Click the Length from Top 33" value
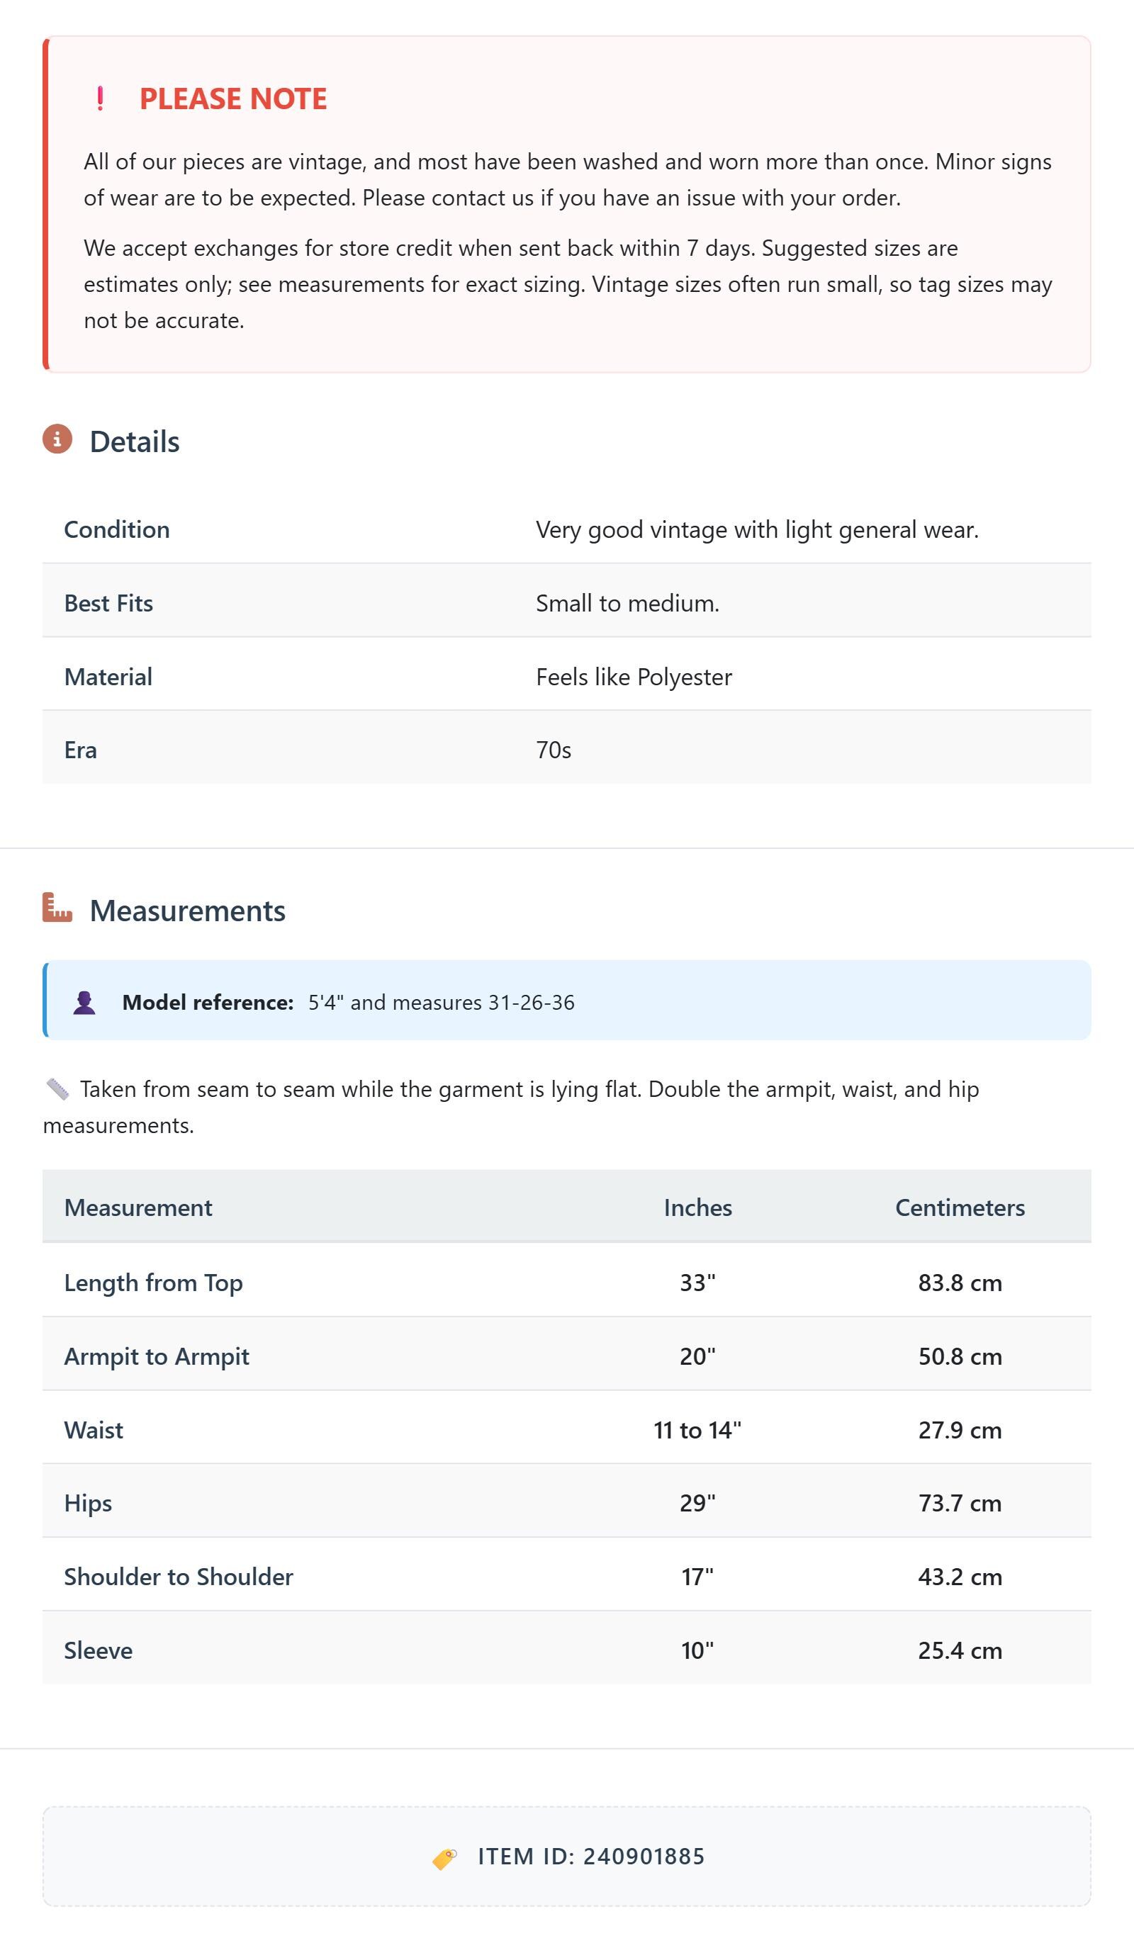 (697, 1283)
